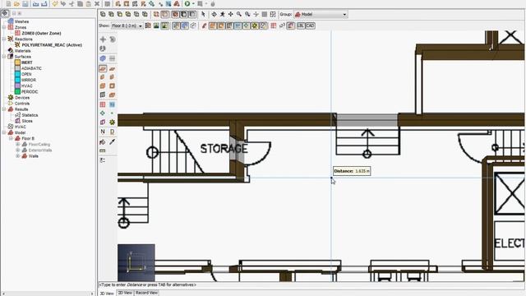Switch to the Record View tab

click(x=146, y=293)
